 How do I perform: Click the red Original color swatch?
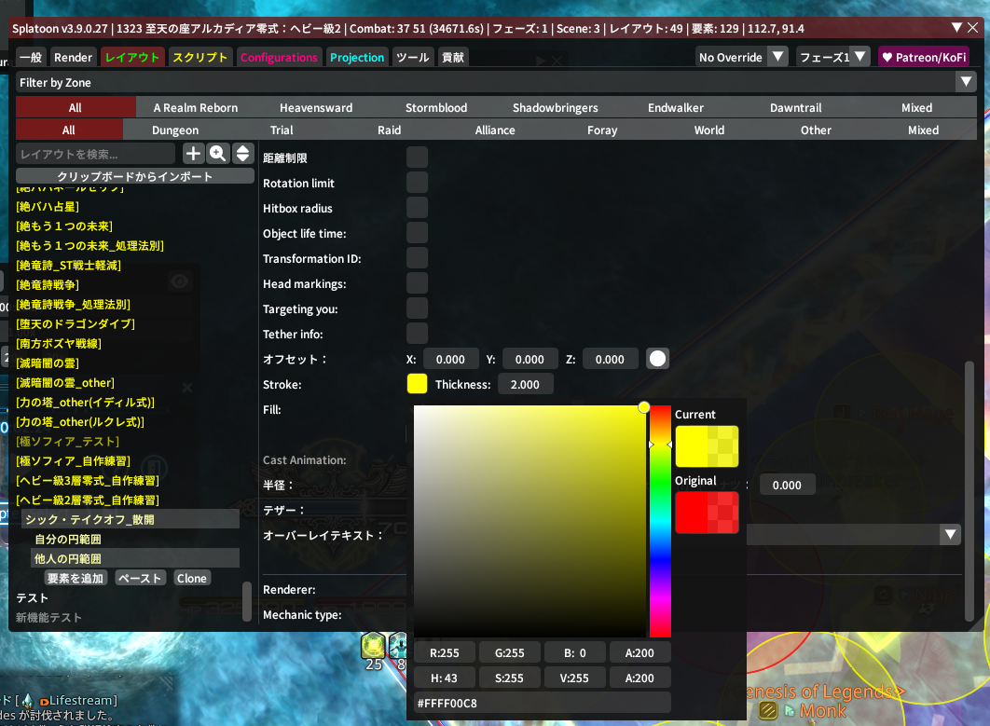pyautogui.click(x=707, y=513)
